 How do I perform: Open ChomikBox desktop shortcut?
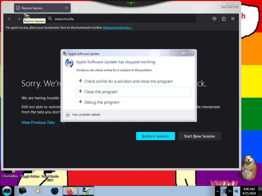[10, 174]
